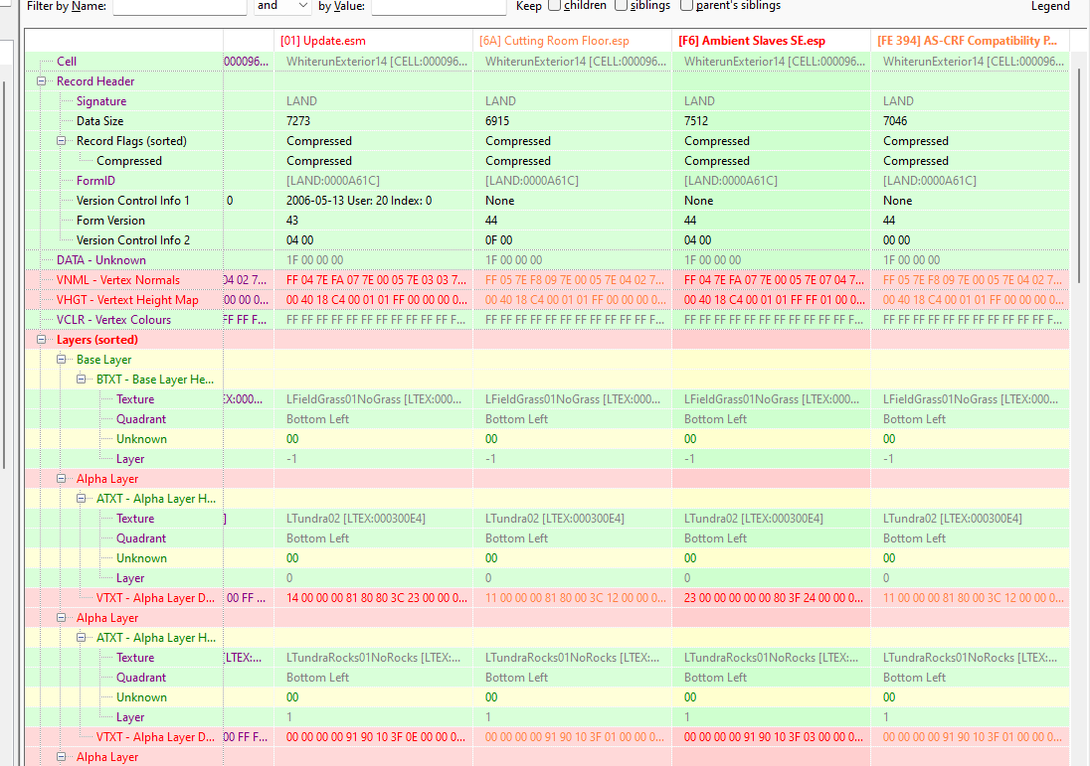
Task: Click Version Control Info 2 value 0F 00
Action: pos(498,240)
